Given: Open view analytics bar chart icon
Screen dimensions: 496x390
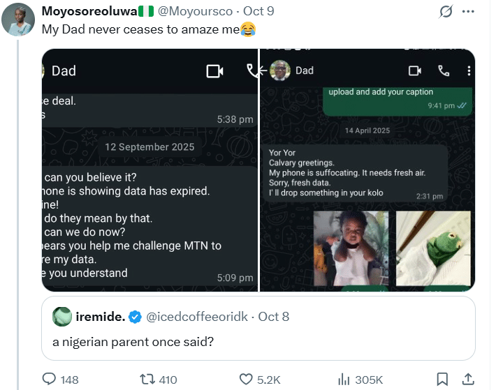Looking at the screenshot, I should tap(344, 379).
